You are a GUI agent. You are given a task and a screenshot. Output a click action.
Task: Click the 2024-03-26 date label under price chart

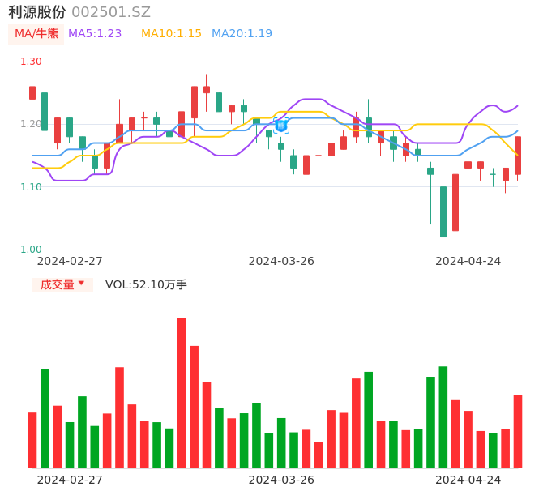(281, 261)
